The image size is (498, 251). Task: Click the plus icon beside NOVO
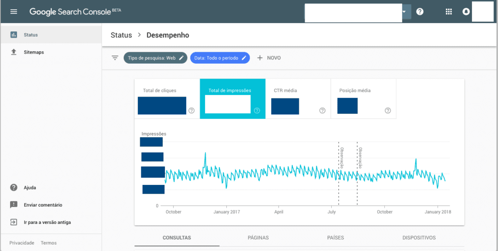click(x=260, y=58)
